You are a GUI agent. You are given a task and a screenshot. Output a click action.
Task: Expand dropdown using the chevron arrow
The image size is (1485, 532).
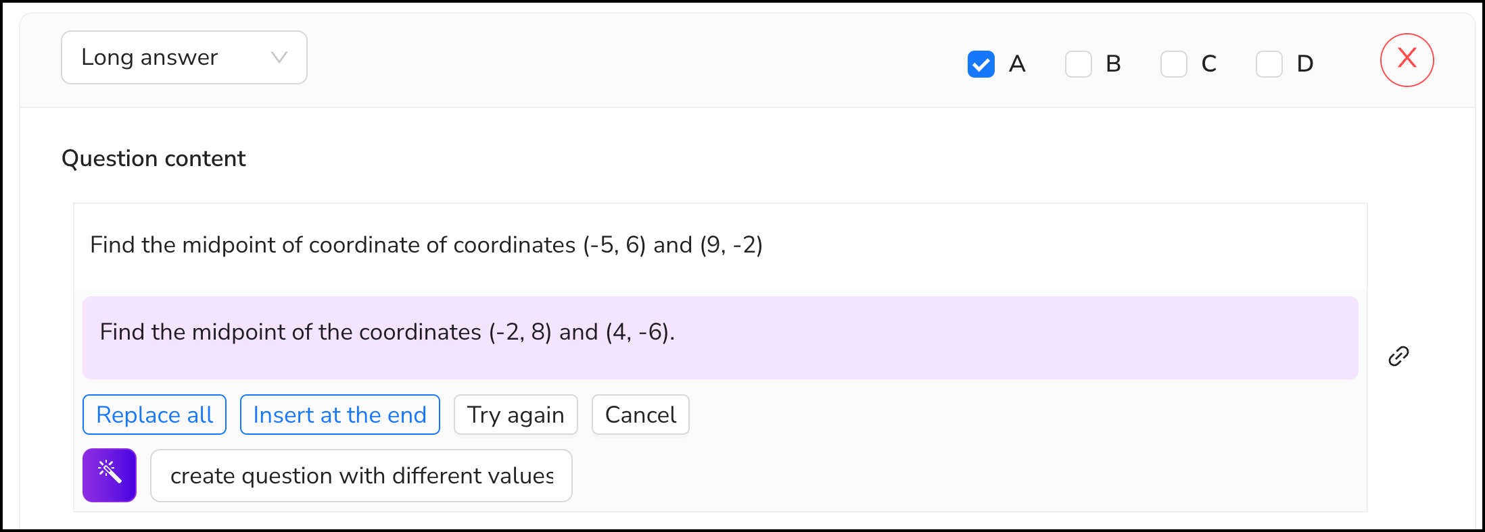[279, 57]
